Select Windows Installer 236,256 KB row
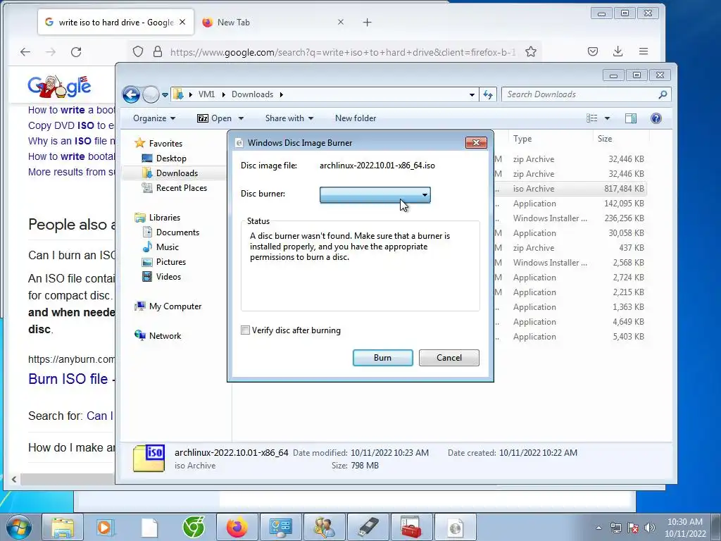 (x=570, y=218)
